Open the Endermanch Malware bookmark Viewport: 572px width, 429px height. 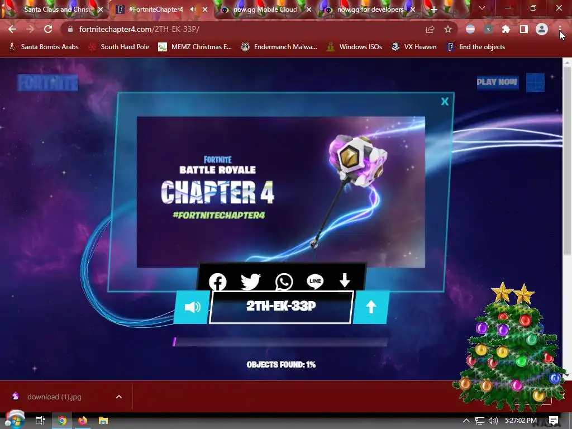(x=279, y=47)
